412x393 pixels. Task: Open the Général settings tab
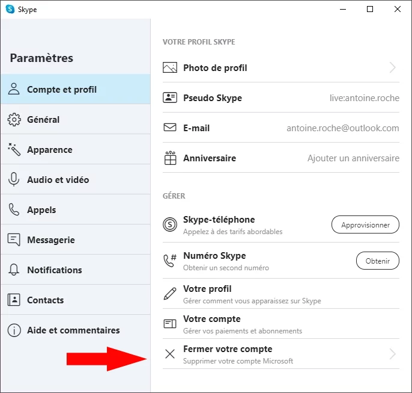[76, 120]
